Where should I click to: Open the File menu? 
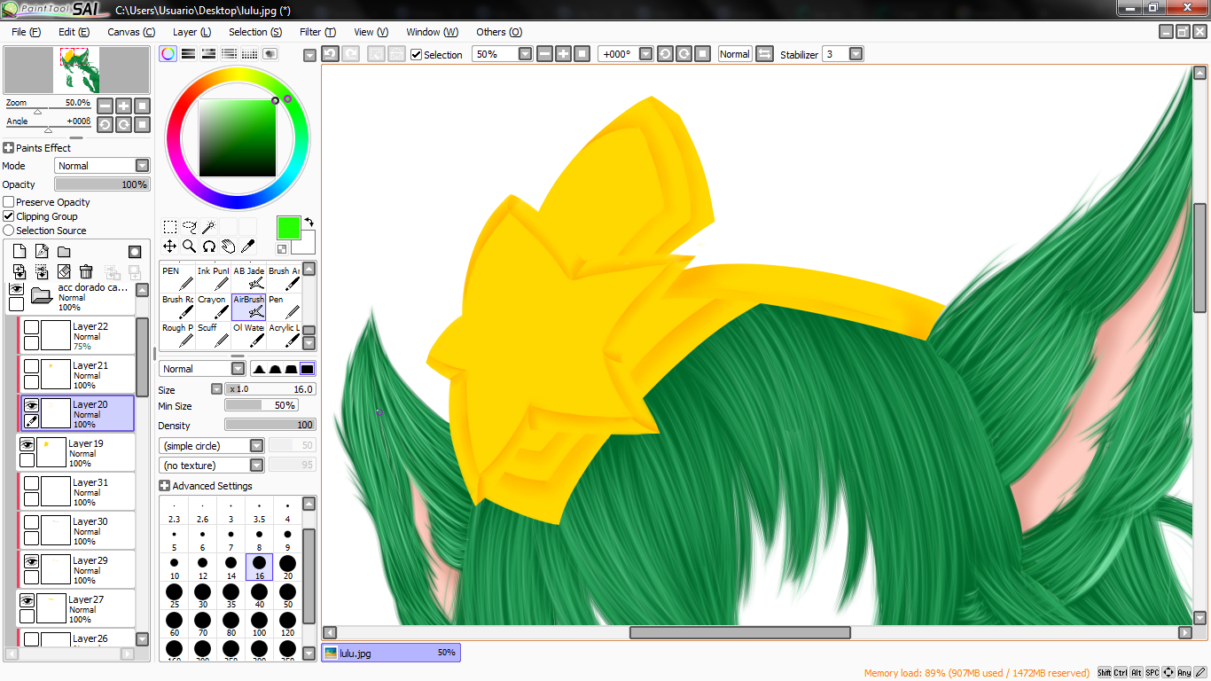[x=27, y=32]
